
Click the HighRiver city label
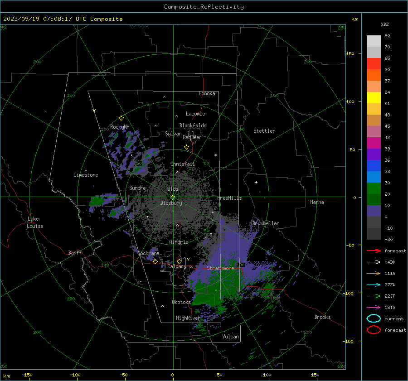click(188, 318)
